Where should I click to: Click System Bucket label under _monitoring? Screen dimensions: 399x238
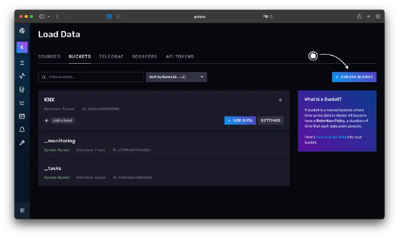(x=57, y=150)
